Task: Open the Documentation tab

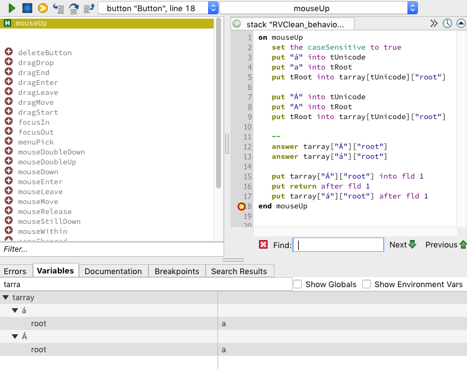Action: click(113, 271)
